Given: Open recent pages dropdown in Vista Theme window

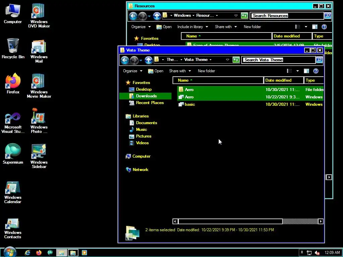Looking at the screenshot, I should 141,60.
